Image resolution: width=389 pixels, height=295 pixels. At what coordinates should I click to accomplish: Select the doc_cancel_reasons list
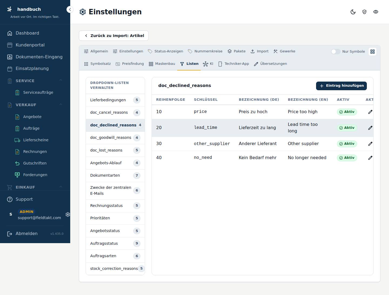115,113
